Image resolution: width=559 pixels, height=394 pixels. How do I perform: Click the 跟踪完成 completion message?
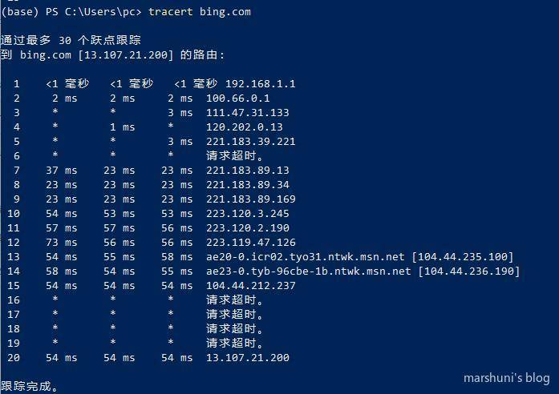[29, 387]
